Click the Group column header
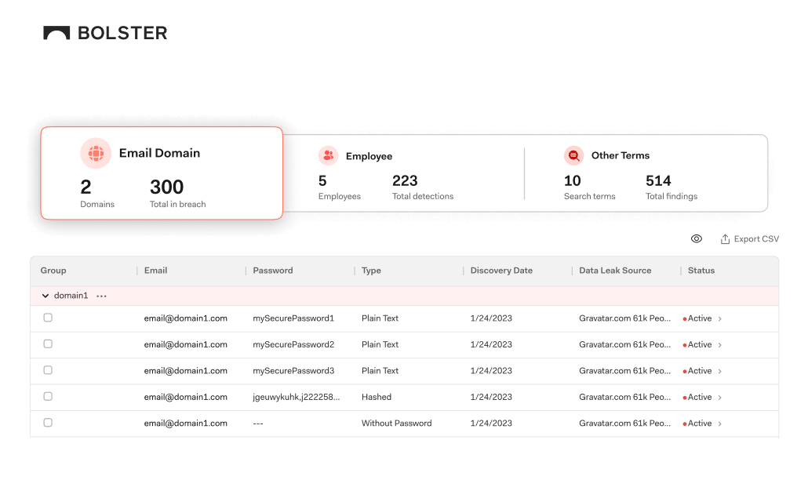Image resolution: width=808 pixels, height=498 pixels. [53, 271]
